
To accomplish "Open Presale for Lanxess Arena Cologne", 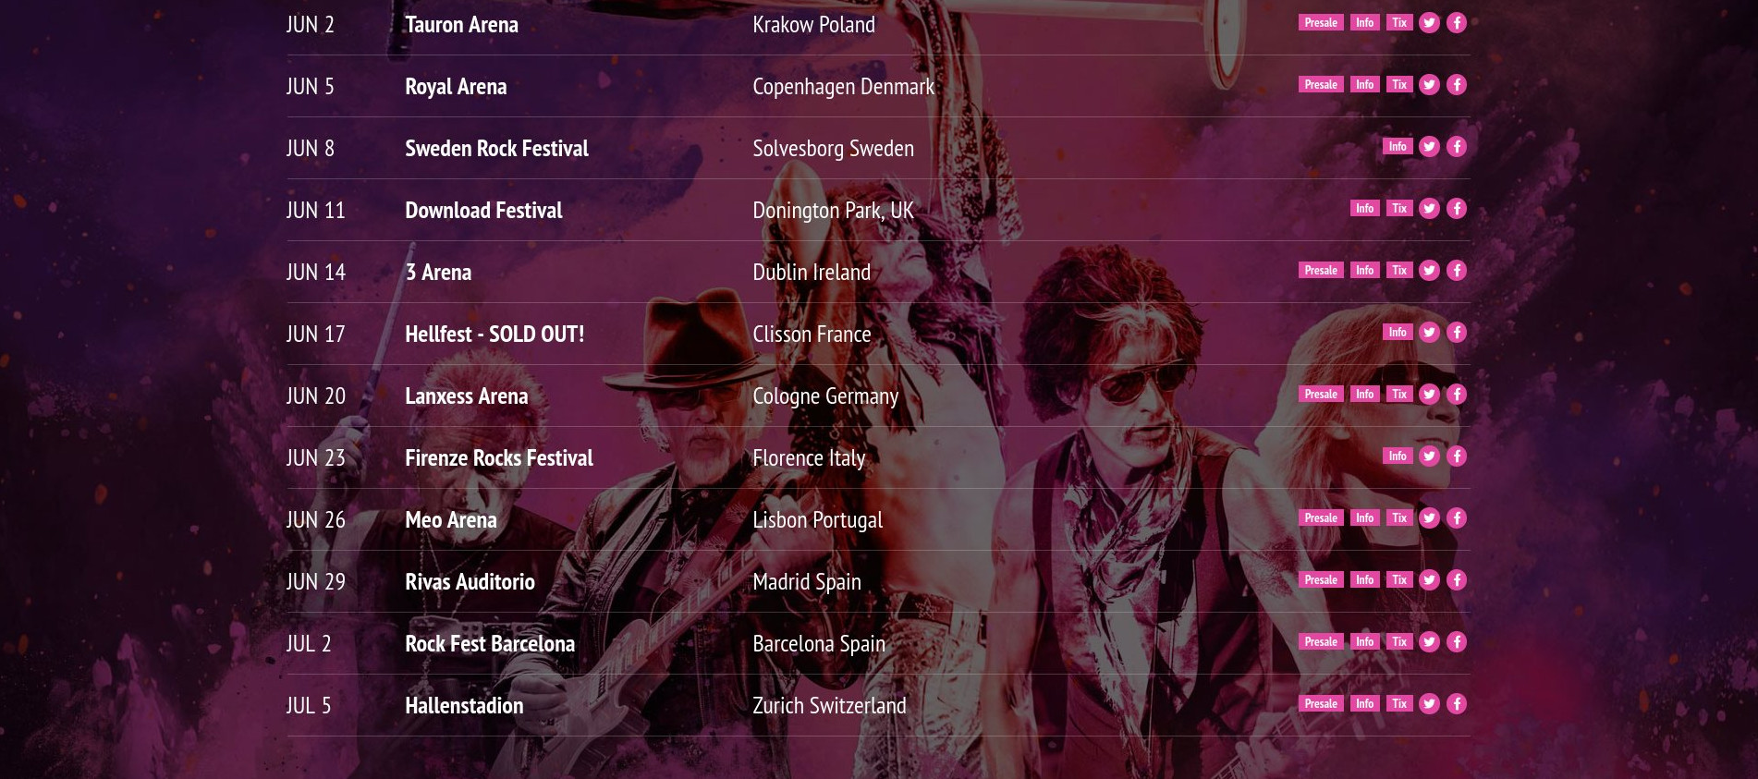I will pos(1321,395).
